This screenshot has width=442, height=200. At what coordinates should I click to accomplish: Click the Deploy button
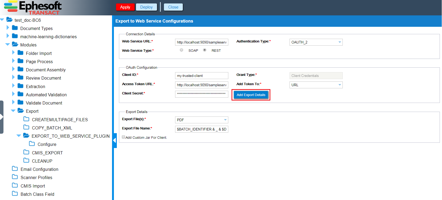(146, 7)
